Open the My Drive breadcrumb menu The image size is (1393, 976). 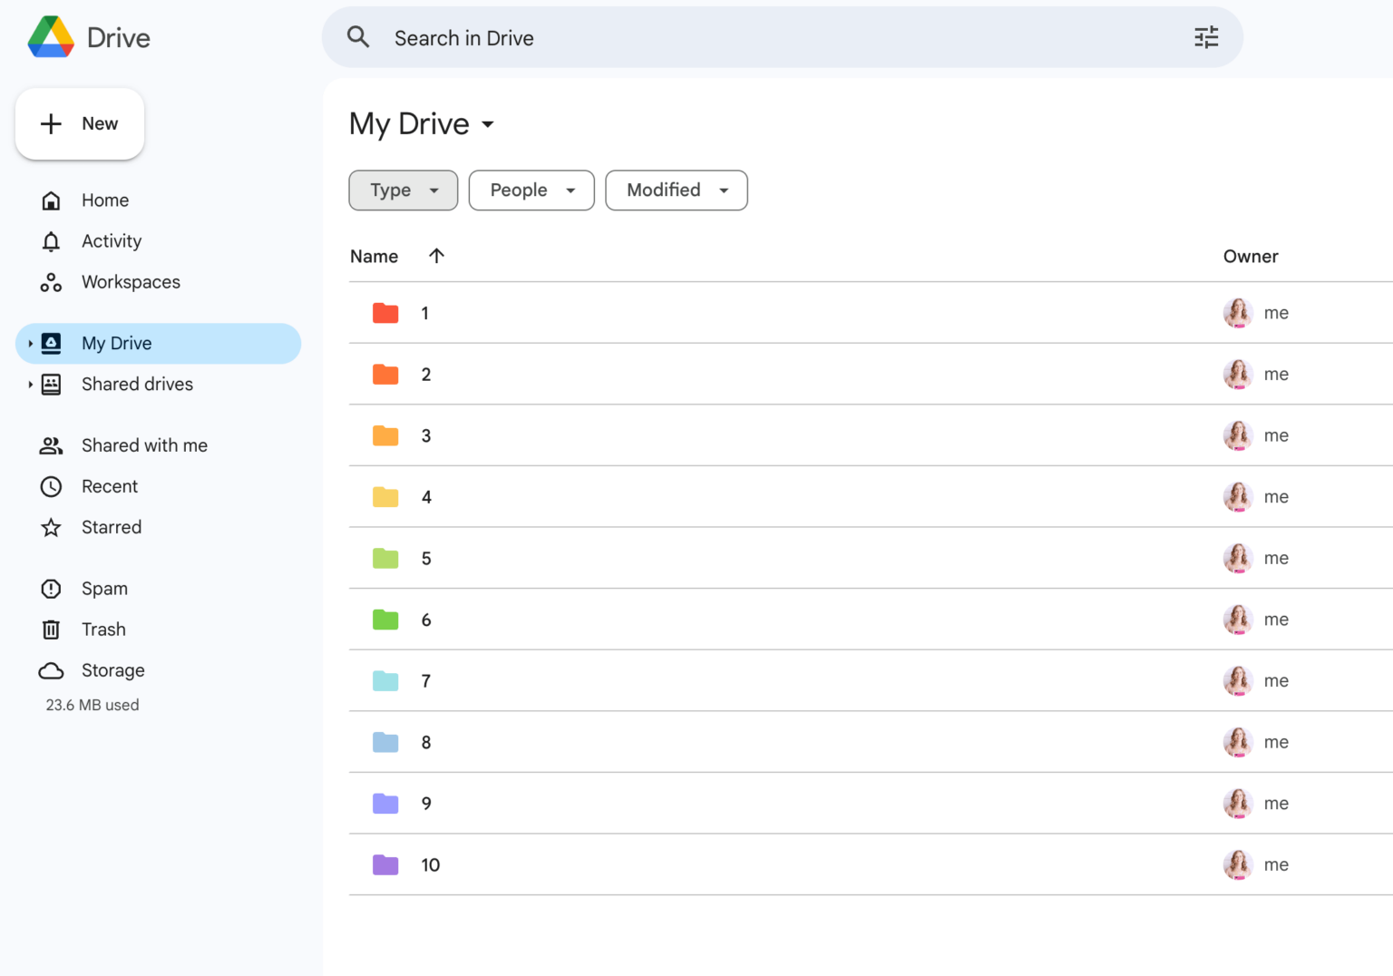point(488,125)
